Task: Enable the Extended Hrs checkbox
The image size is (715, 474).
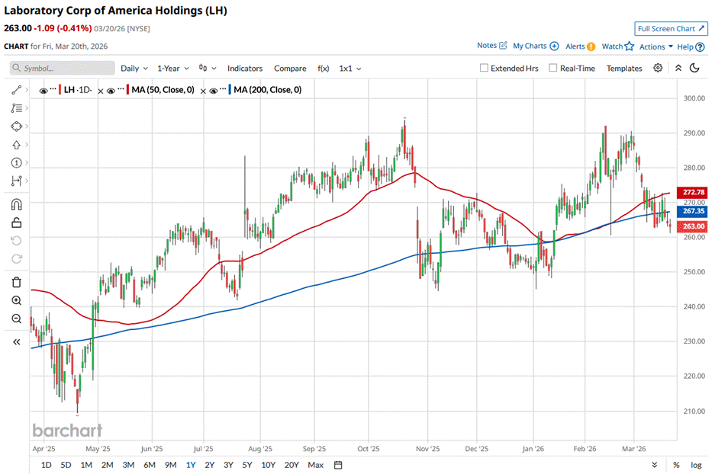Action: pos(485,68)
